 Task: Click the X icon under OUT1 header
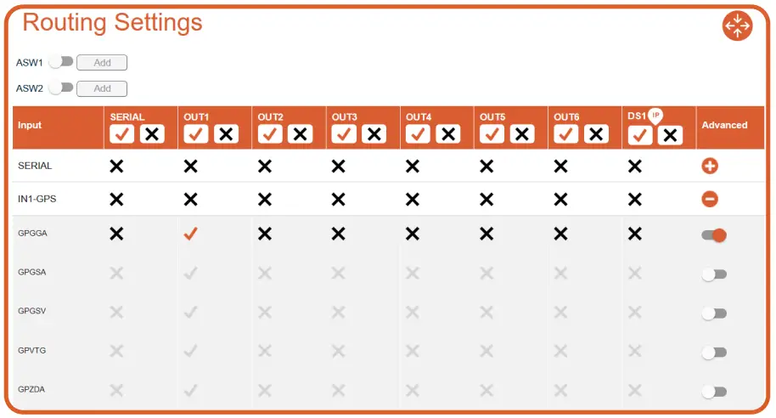pos(226,134)
